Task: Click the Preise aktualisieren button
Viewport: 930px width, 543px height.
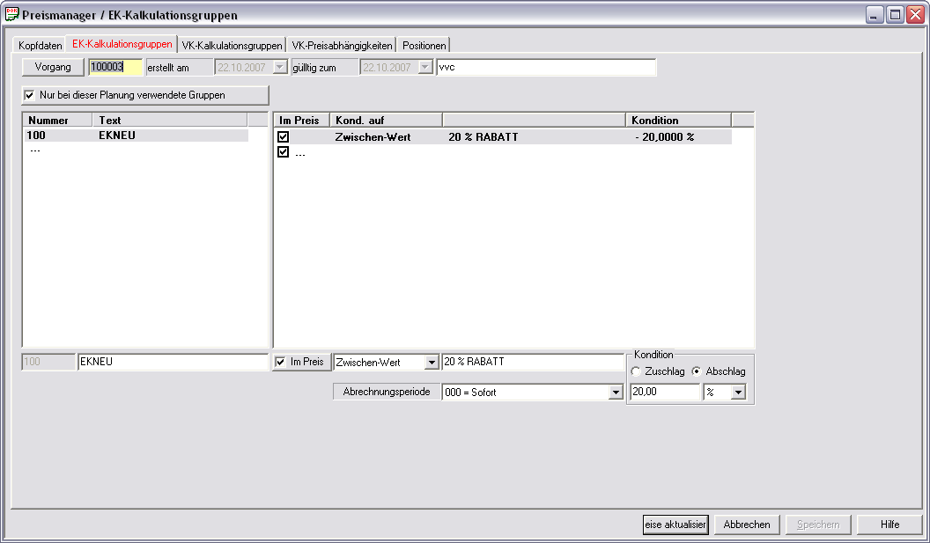Action: (x=675, y=525)
